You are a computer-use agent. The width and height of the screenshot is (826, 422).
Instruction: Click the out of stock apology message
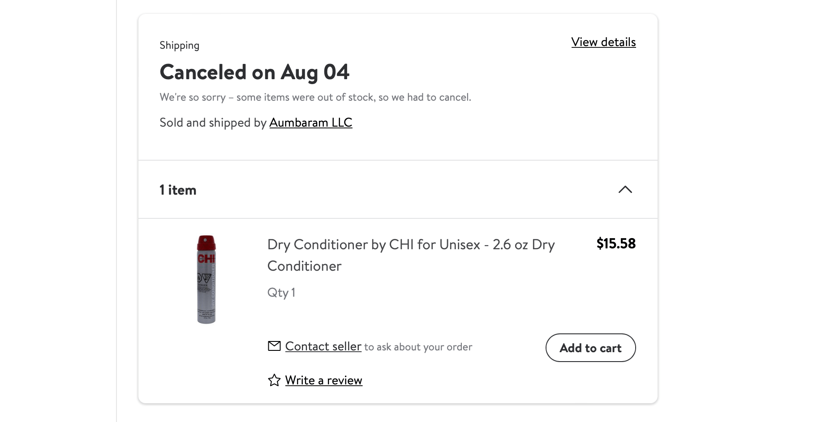315,97
